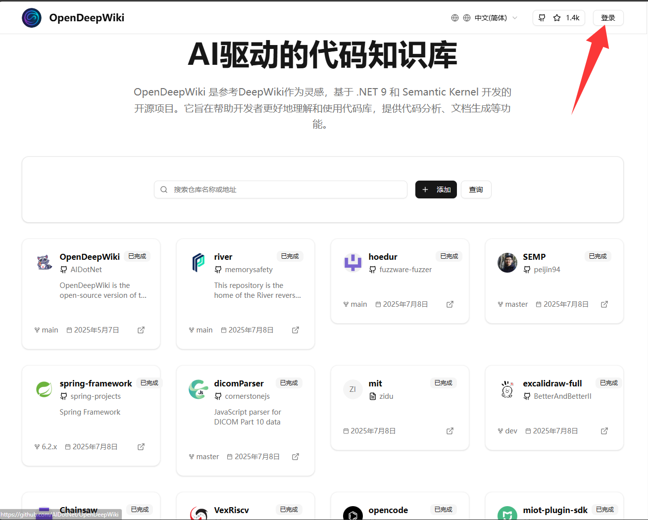648x520 pixels.
Task: Click the 查询 query button
Action: pos(476,189)
